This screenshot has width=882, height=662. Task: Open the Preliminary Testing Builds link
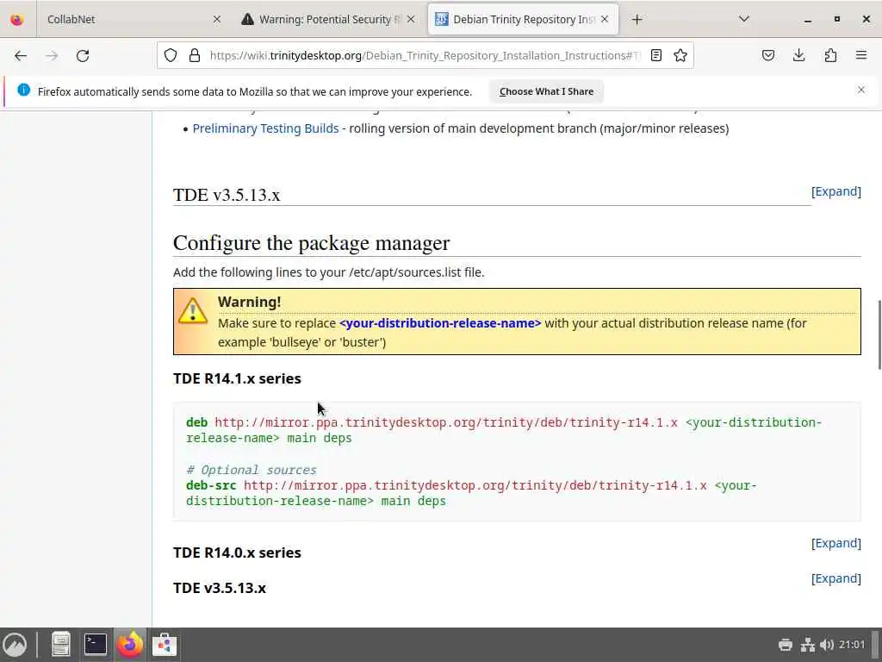tap(265, 128)
